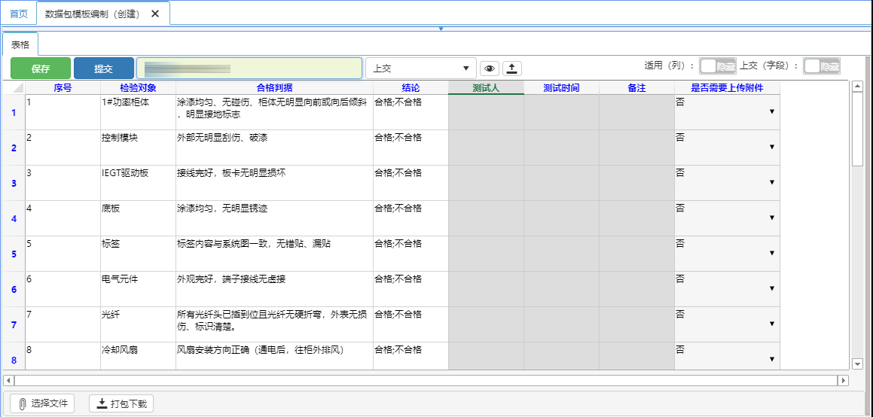Select row header 1
The width and height of the screenshot is (873, 417).
[x=14, y=112]
